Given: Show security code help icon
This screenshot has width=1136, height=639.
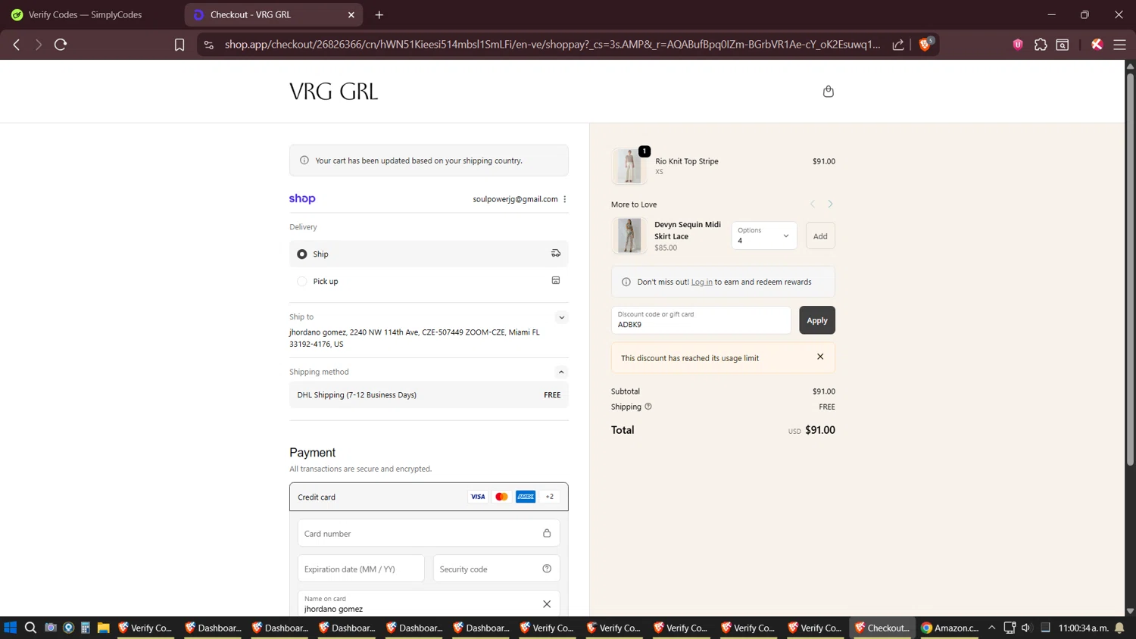Looking at the screenshot, I should 547,569.
